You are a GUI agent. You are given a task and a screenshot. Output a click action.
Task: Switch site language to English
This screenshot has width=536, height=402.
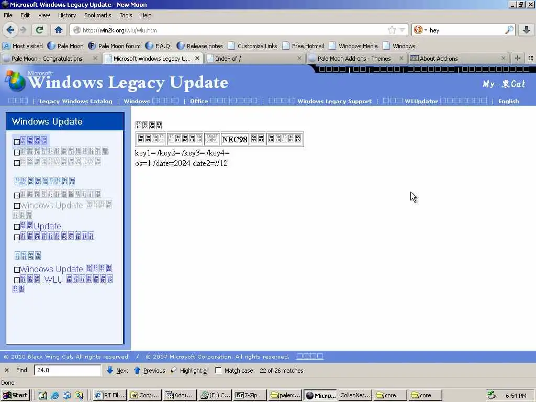[508, 101]
